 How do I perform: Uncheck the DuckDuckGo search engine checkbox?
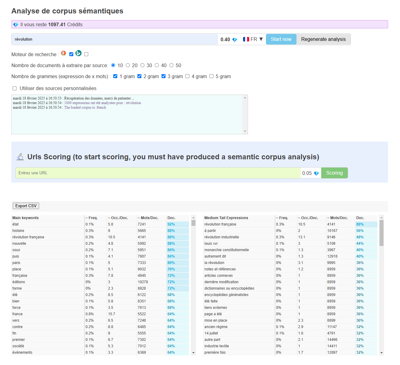[x=71, y=54]
